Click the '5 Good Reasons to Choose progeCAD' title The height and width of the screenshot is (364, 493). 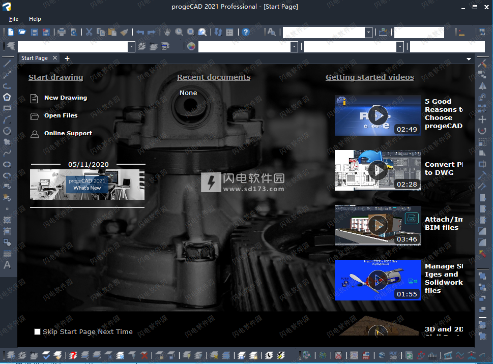[444, 114]
